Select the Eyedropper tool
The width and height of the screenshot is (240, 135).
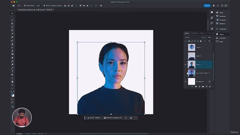coord(12,34)
